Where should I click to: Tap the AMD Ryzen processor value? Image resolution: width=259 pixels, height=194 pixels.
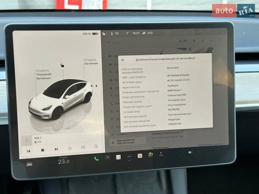[175, 90]
